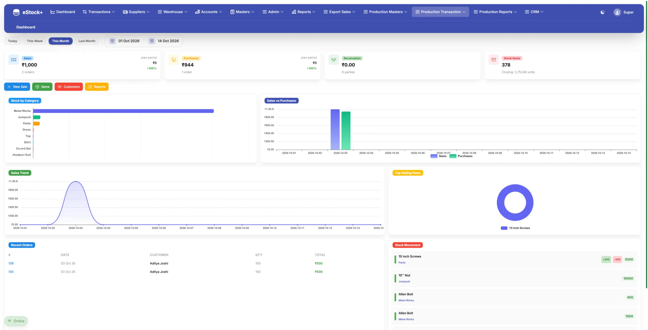Expand the Warehouse menu chevron
Viewport: 648px width, 330px height.
[x=186, y=12]
